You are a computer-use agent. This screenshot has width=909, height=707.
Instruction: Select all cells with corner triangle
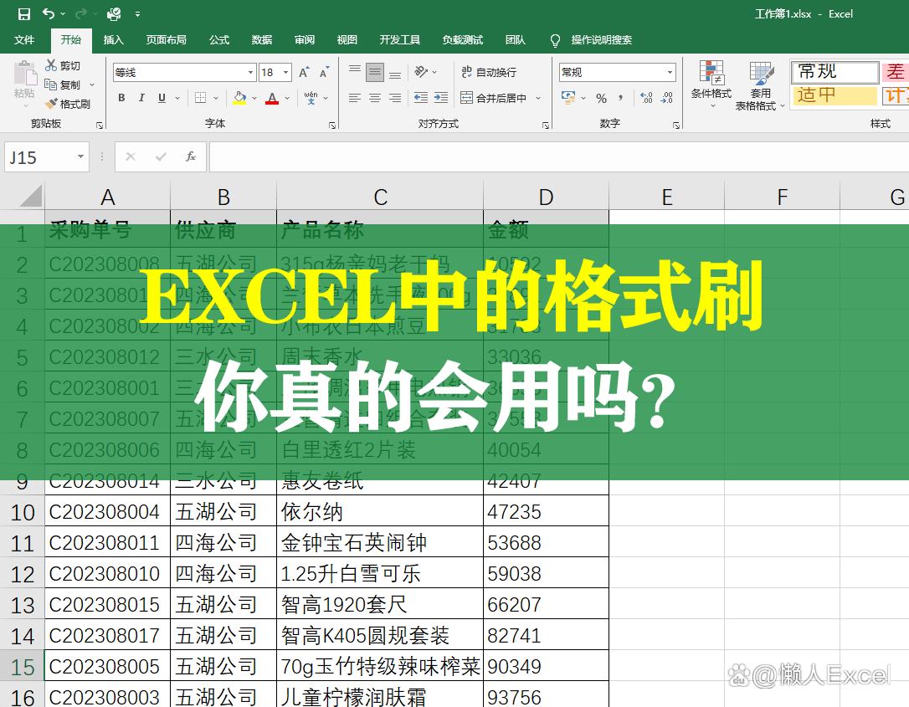coord(31,195)
